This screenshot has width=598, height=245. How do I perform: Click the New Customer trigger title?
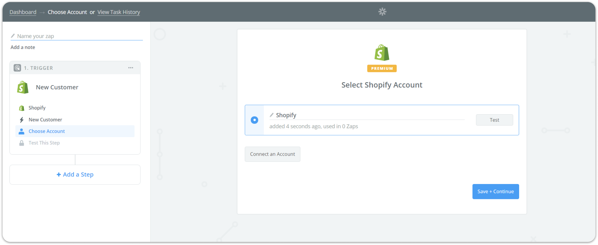57,87
